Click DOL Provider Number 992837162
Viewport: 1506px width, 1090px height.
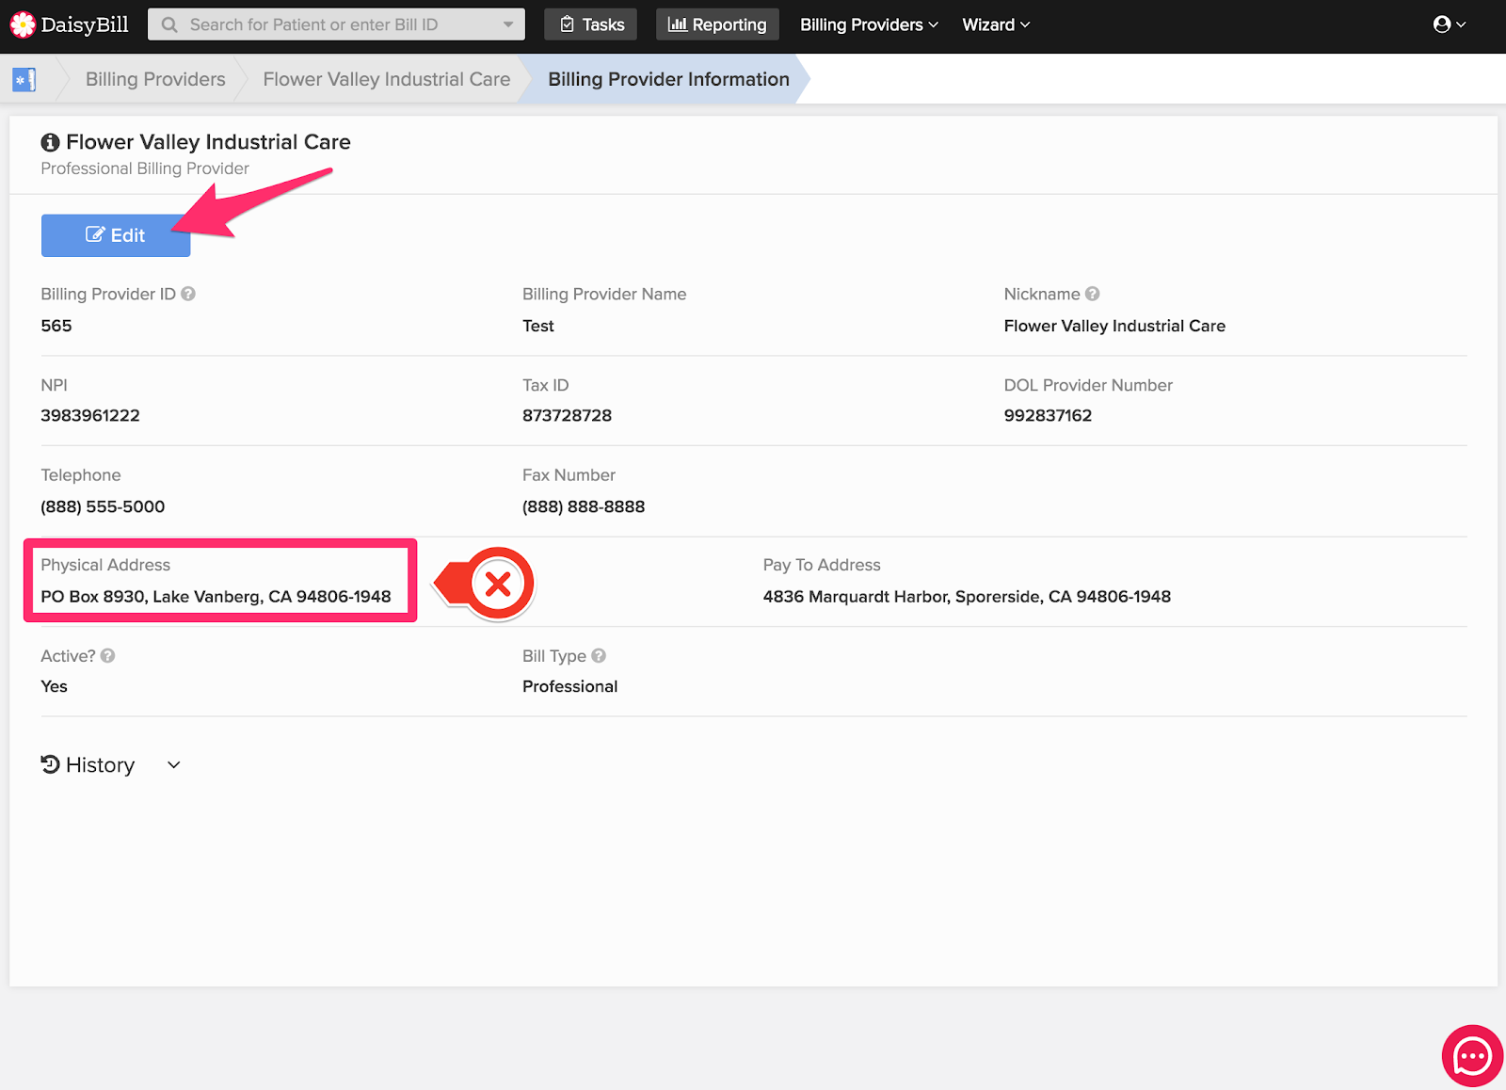tap(1048, 415)
